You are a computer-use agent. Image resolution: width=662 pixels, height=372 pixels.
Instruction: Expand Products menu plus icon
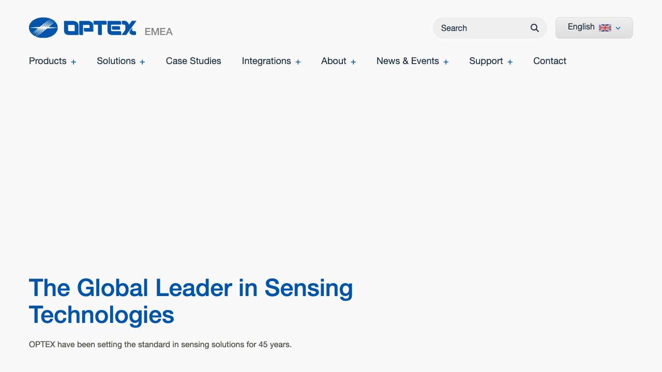(x=73, y=62)
